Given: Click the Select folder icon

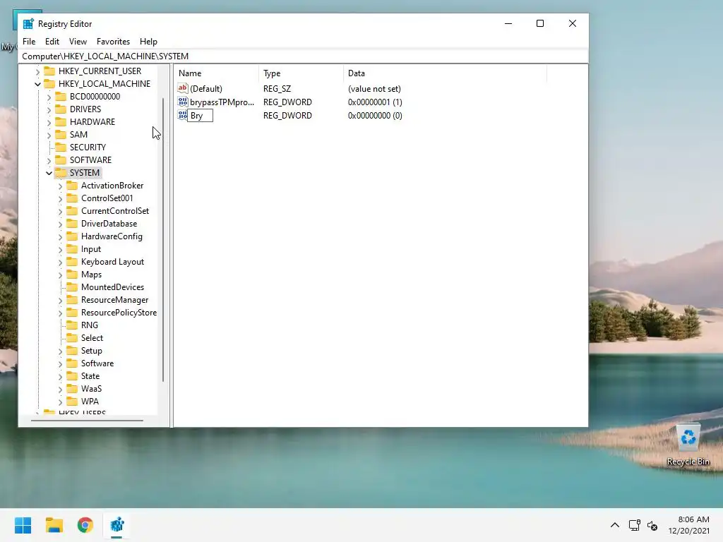Looking at the screenshot, I should pyautogui.click(x=72, y=338).
